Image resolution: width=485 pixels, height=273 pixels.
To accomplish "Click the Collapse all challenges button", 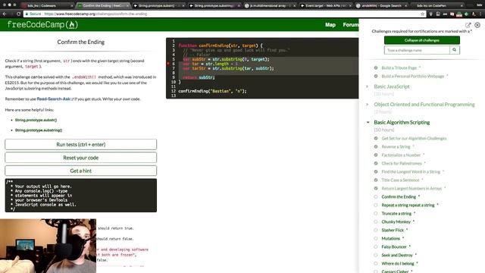I will (x=422, y=40).
